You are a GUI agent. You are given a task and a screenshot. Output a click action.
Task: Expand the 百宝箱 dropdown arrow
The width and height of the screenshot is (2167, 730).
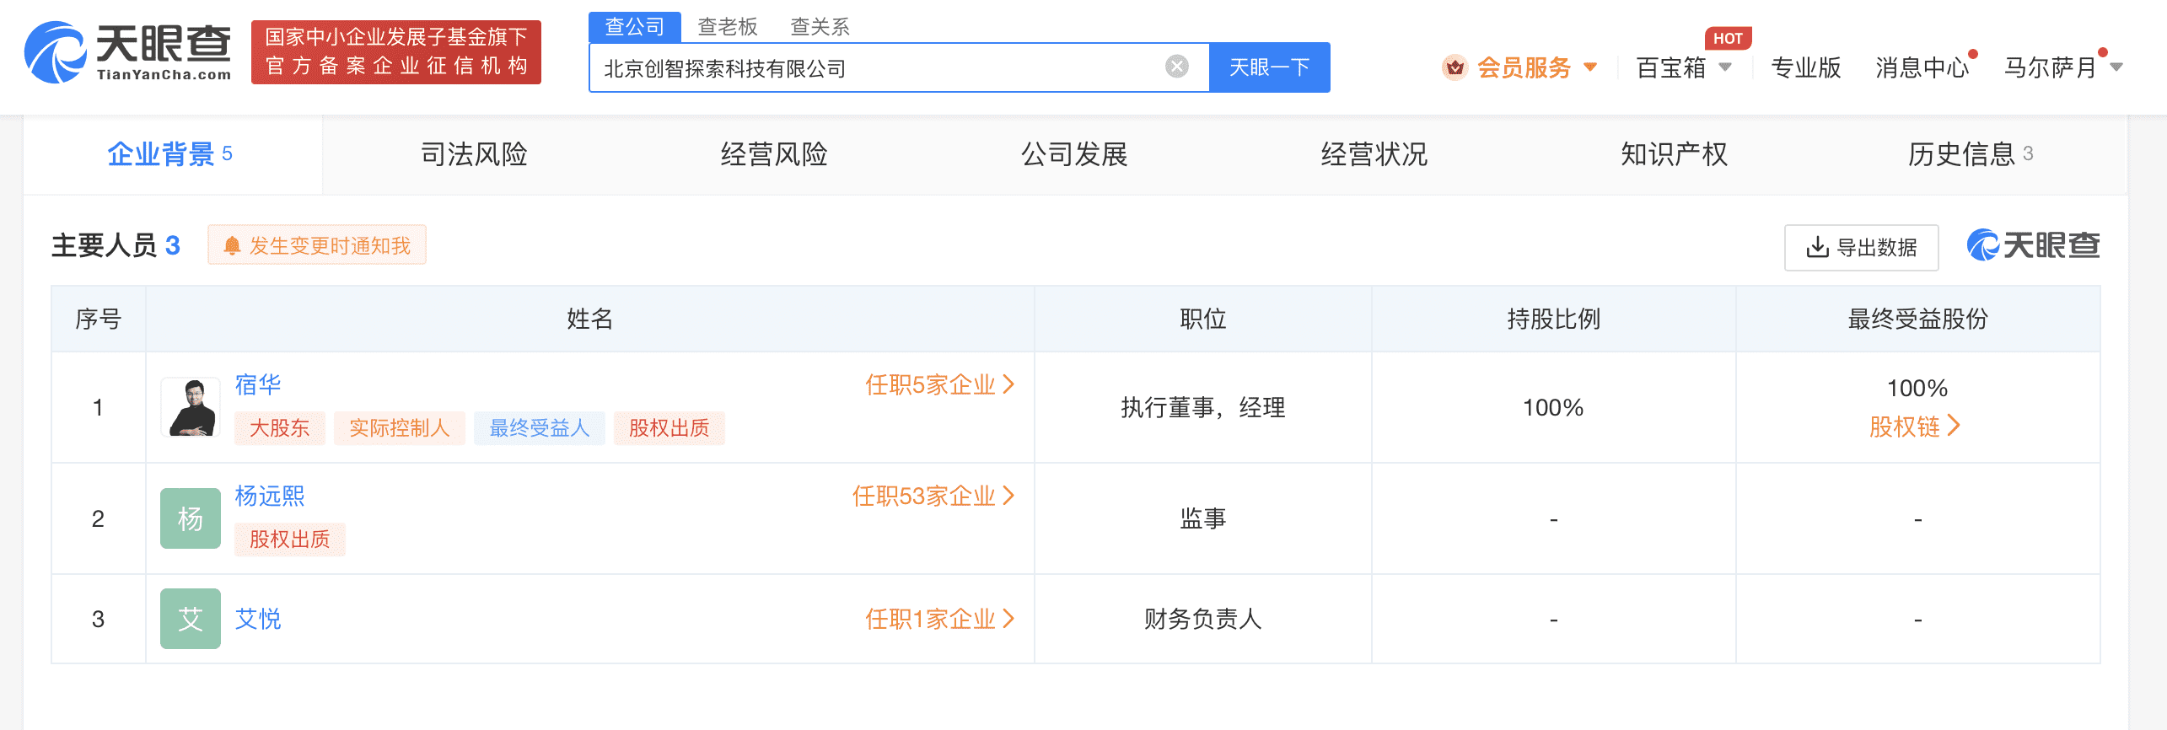point(1725,67)
